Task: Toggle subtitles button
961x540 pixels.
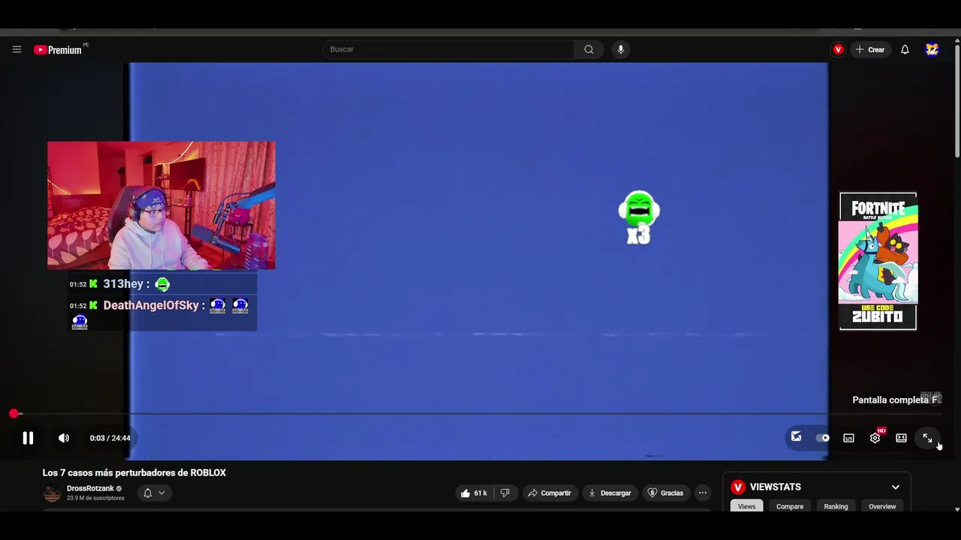Action: point(848,438)
